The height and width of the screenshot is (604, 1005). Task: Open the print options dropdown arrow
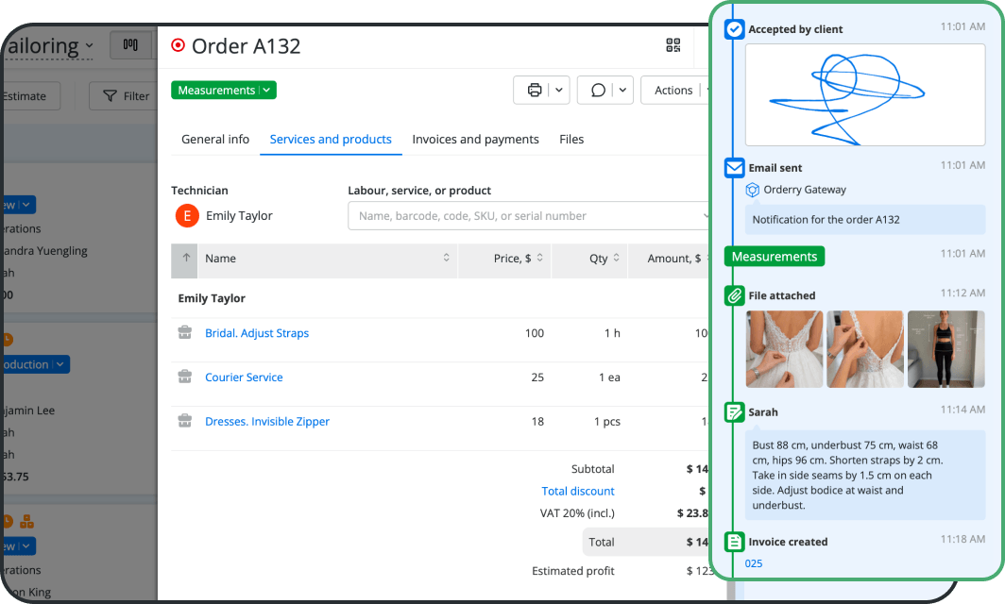(x=559, y=91)
